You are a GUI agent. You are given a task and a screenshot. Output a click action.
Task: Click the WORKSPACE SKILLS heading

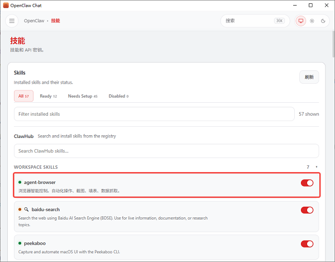(36, 167)
